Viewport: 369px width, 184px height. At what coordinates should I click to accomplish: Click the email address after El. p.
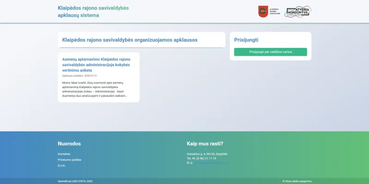(211, 163)
